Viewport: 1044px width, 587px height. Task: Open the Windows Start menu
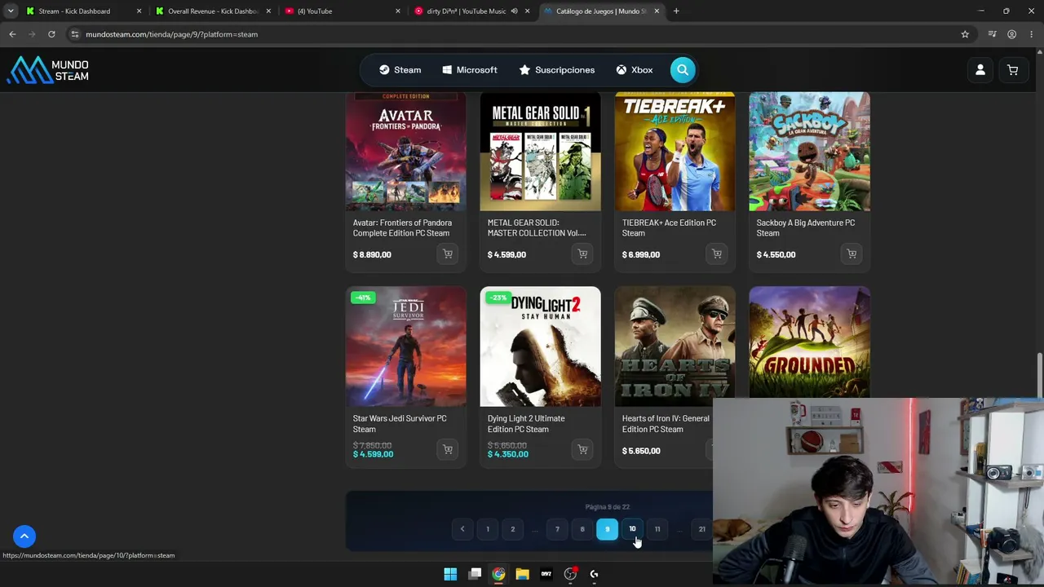pyautogui.click(x=450, y=574)
